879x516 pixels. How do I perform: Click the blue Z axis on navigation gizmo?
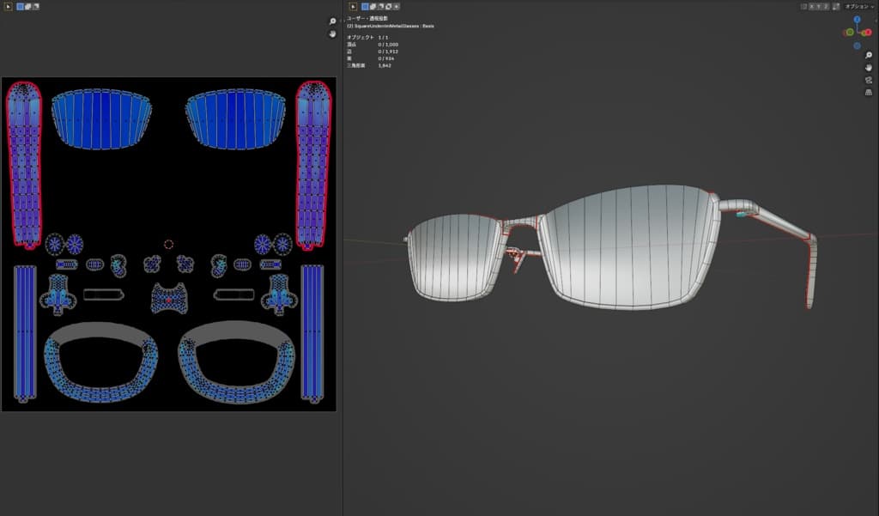857,19
